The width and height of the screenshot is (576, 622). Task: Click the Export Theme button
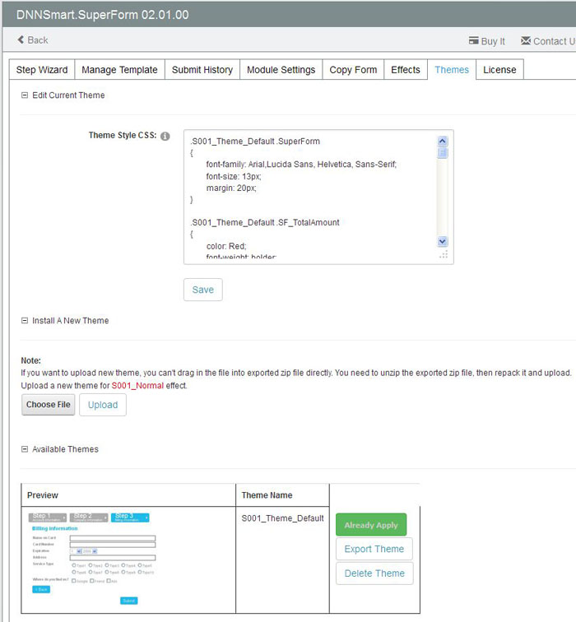374,549
